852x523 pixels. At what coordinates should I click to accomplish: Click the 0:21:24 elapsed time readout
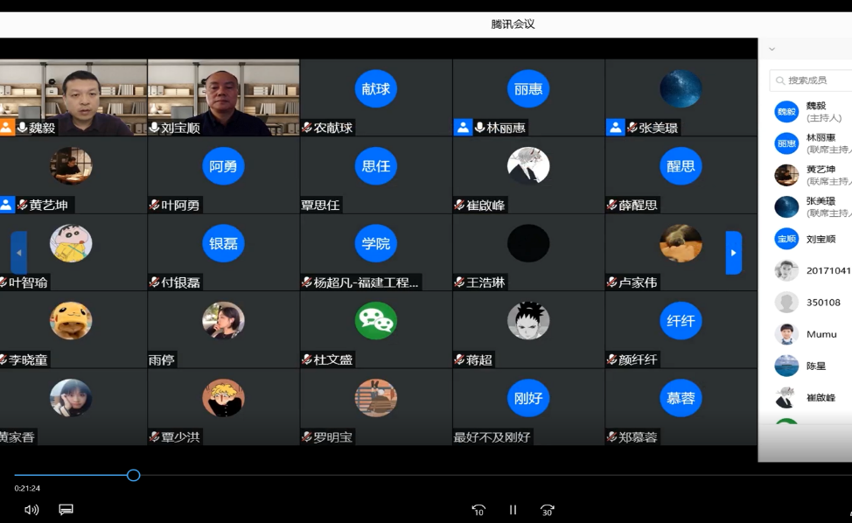(x=27, y=488)
